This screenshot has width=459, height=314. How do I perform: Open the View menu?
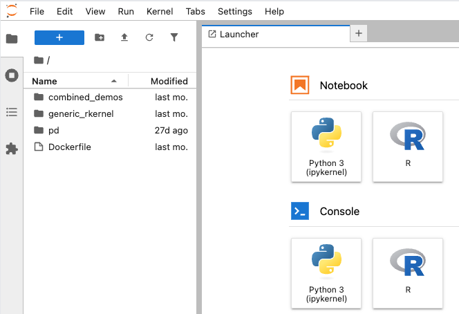(95, 12)
